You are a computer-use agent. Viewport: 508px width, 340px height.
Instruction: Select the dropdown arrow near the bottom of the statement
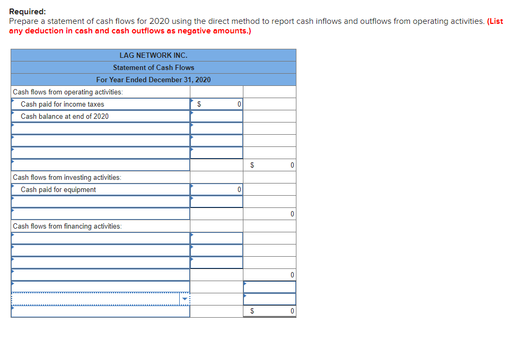185,299
